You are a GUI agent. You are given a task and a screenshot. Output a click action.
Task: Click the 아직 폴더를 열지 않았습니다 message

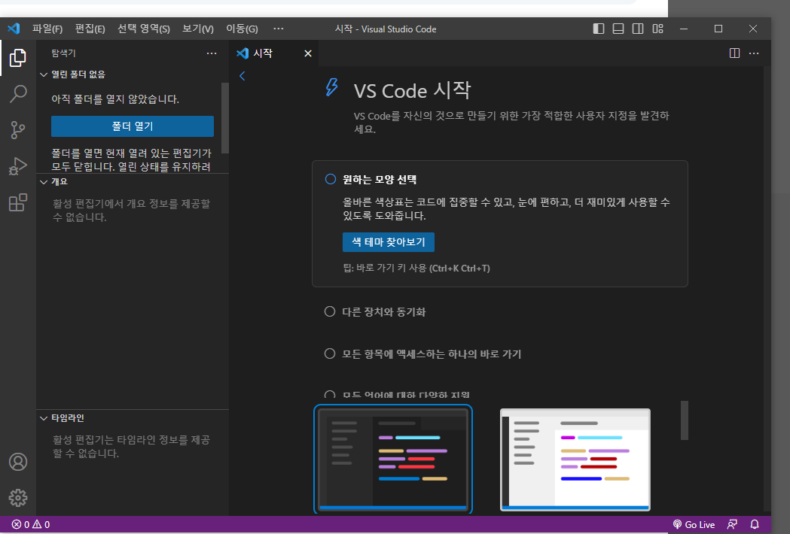click(115, 99)
